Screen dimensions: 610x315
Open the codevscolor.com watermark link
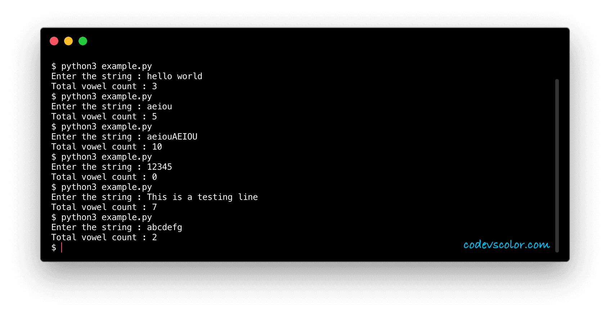(x=507, y=245)
